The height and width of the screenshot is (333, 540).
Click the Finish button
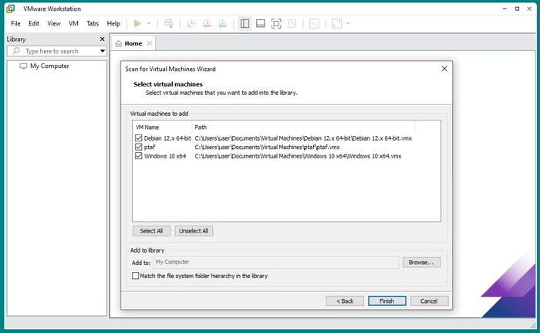click(x=386, y=301)
